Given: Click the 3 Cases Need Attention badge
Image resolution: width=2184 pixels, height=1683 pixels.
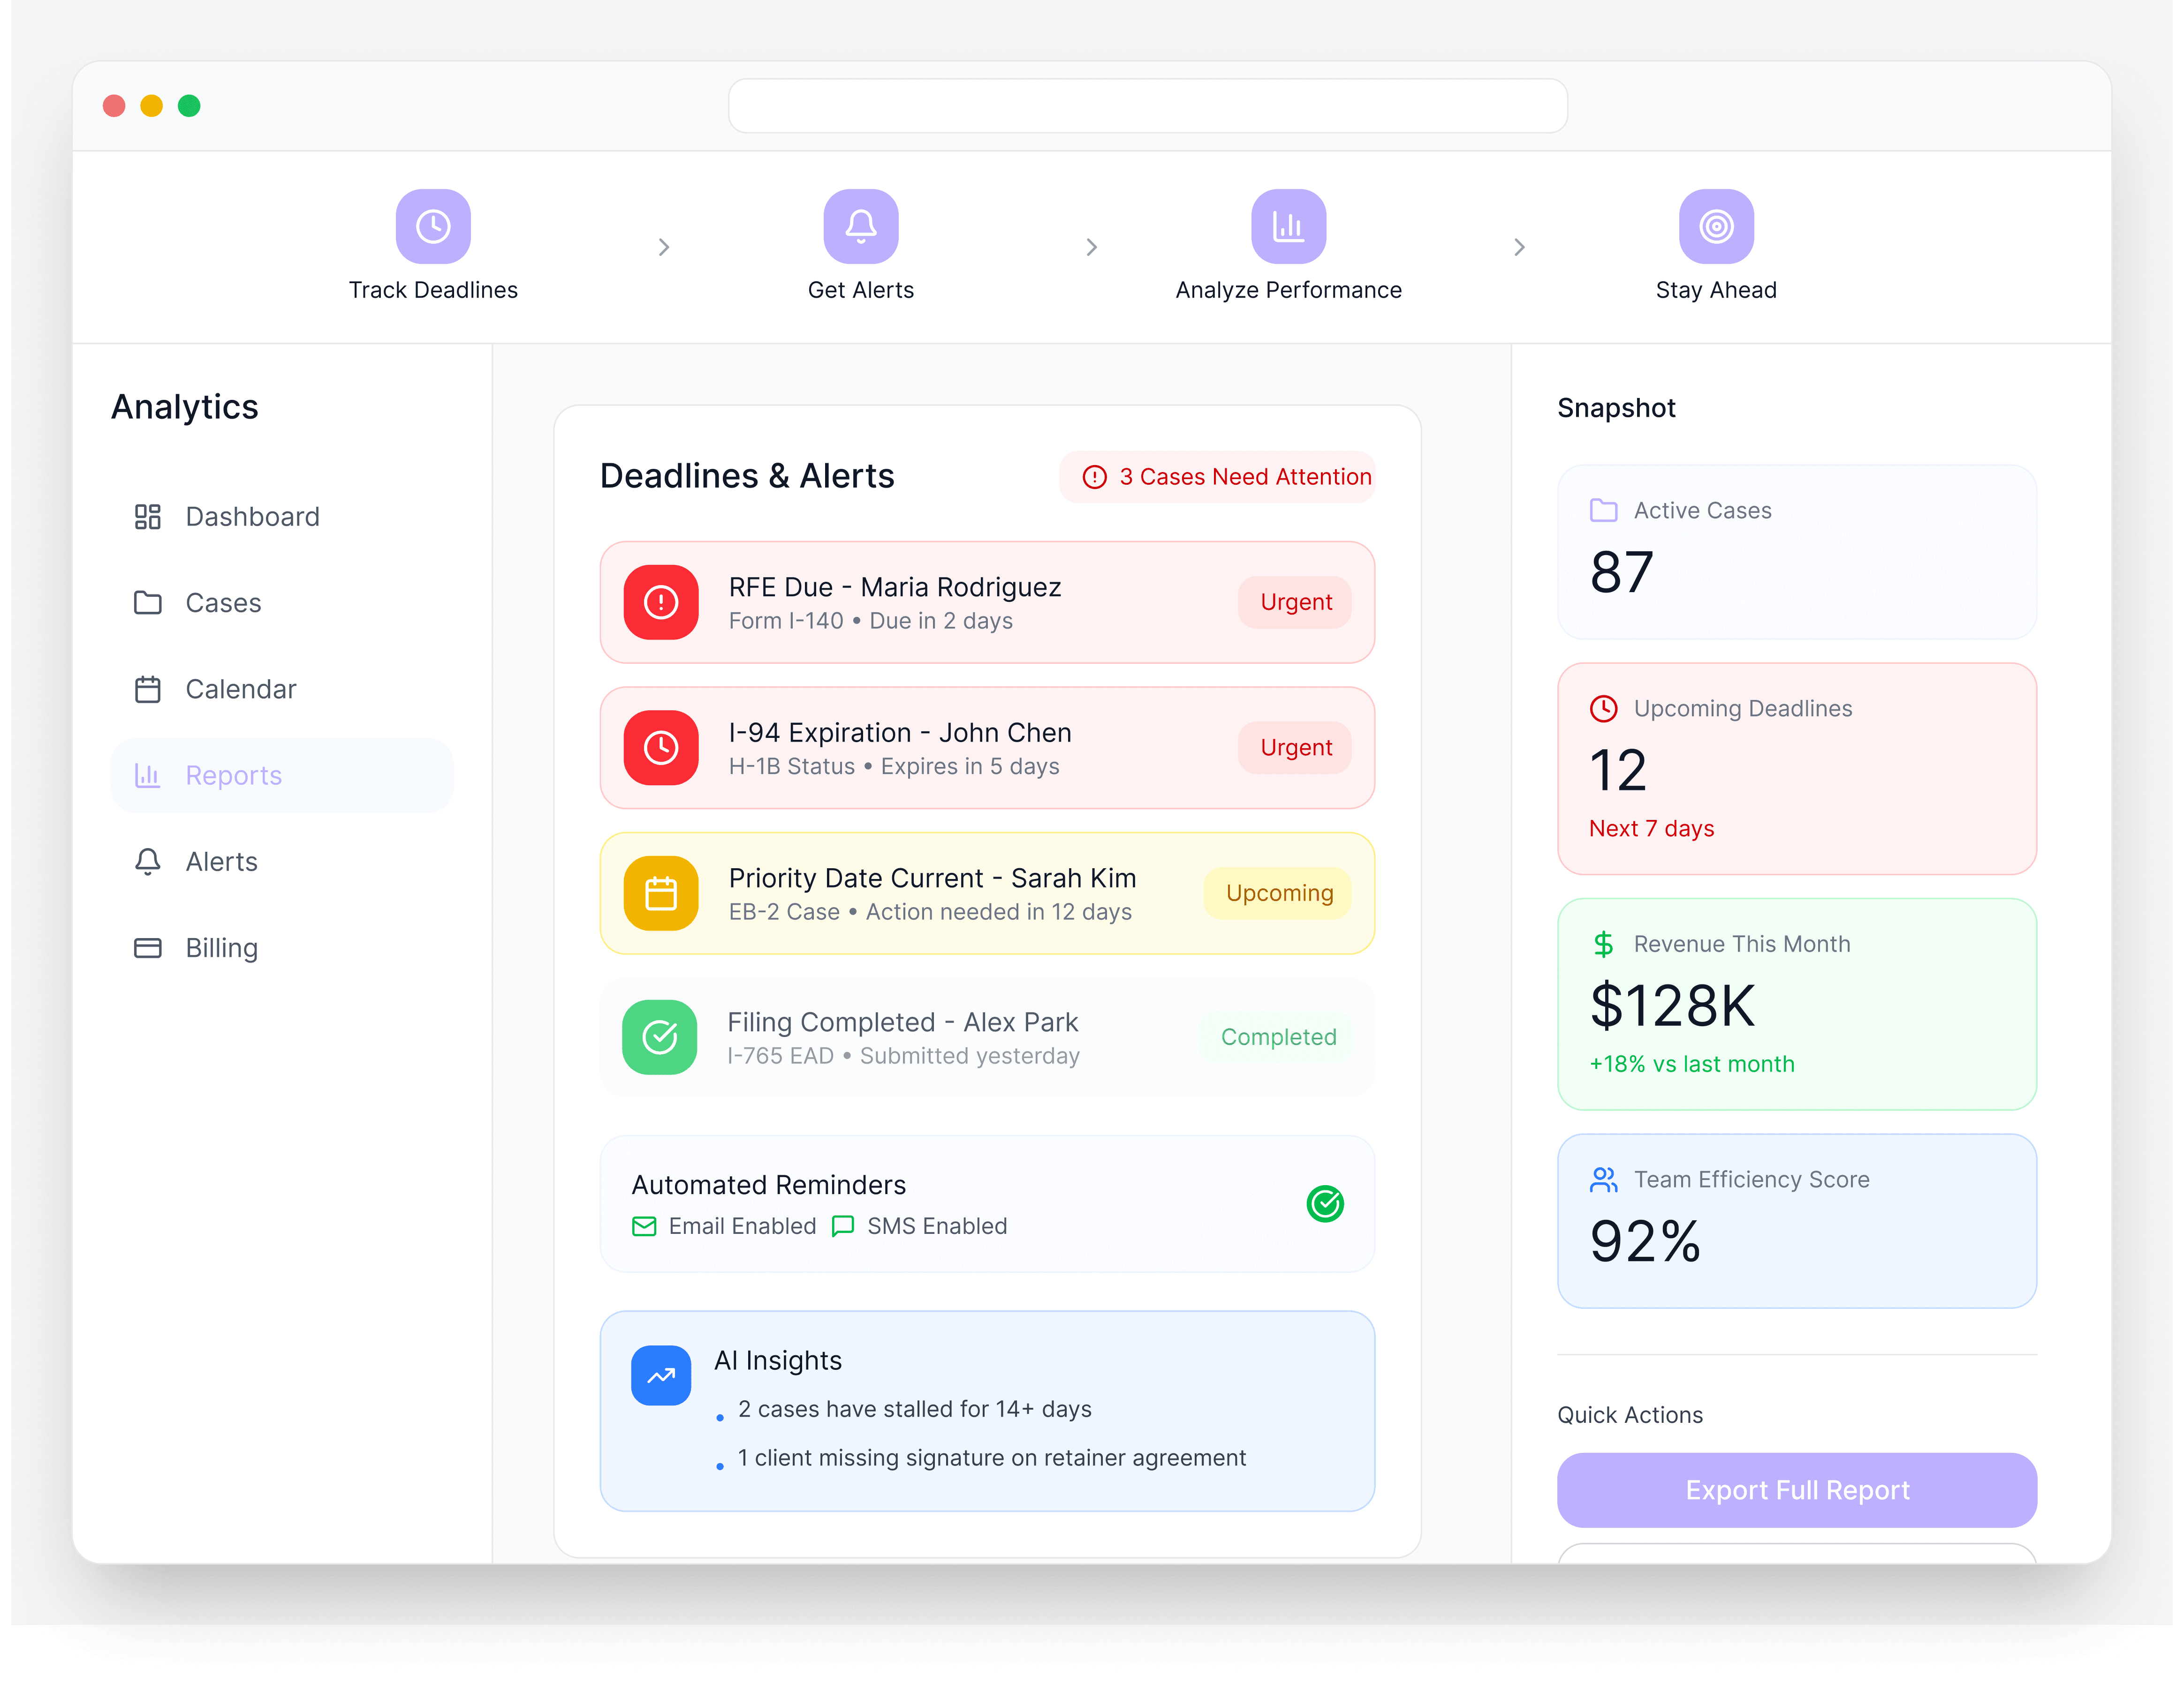Looking at the screenshot, I should 1217,477.
